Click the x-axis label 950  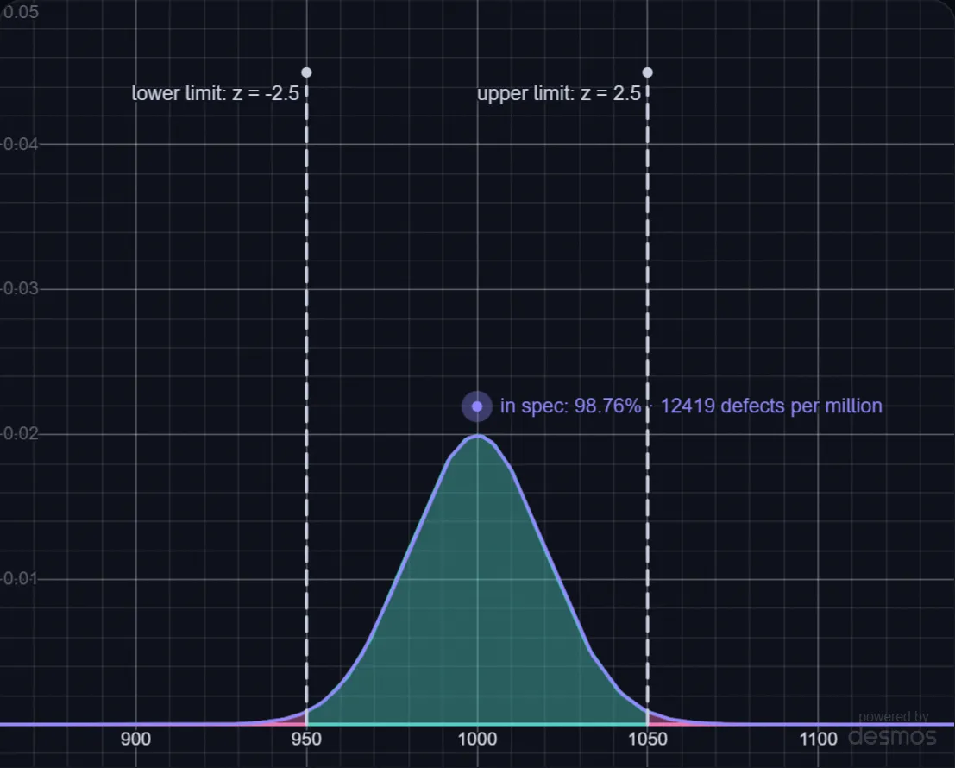tap(306, 739)
